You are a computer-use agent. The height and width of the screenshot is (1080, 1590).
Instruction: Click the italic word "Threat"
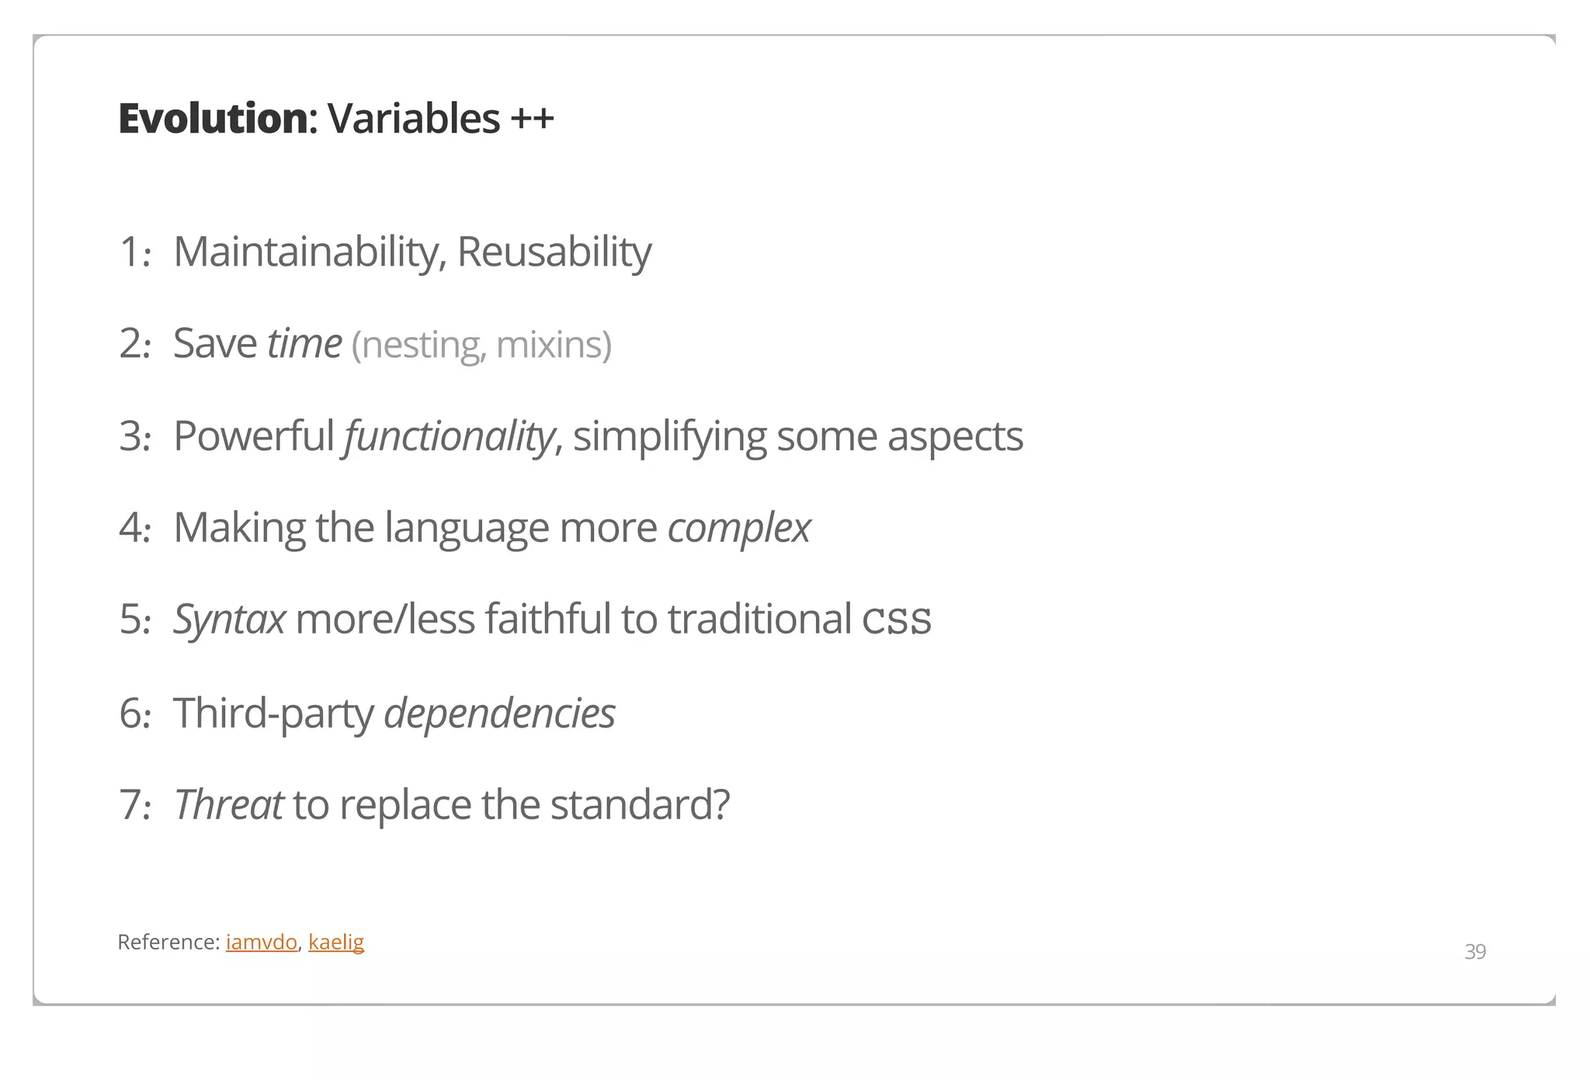coord(227,804)
